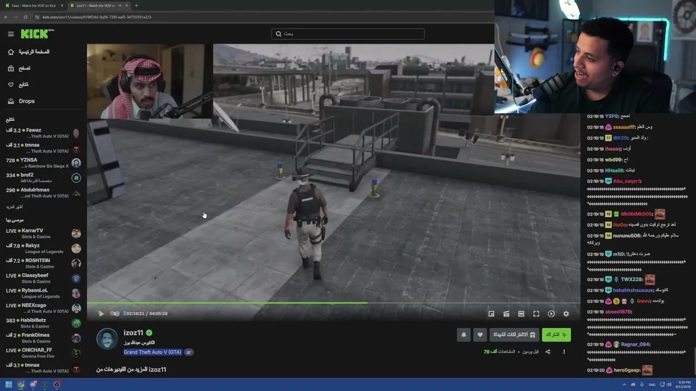Image resolution: width=696 pixels, height=391 pixels.
Task: Click chat username Abu_saqer1
Action: click(626, 181)
